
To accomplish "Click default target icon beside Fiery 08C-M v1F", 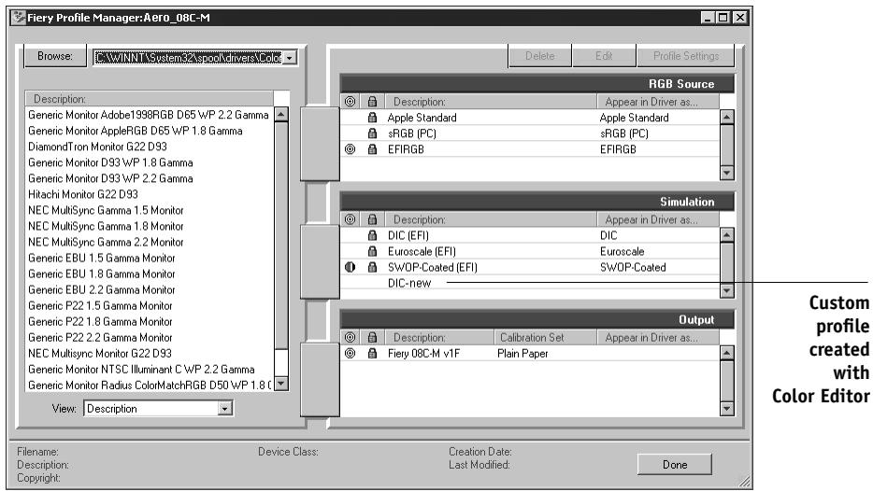I will point(350,353).
